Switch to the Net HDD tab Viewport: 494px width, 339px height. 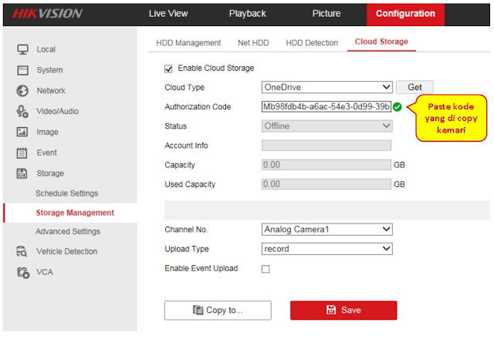[x=253, y=43]
